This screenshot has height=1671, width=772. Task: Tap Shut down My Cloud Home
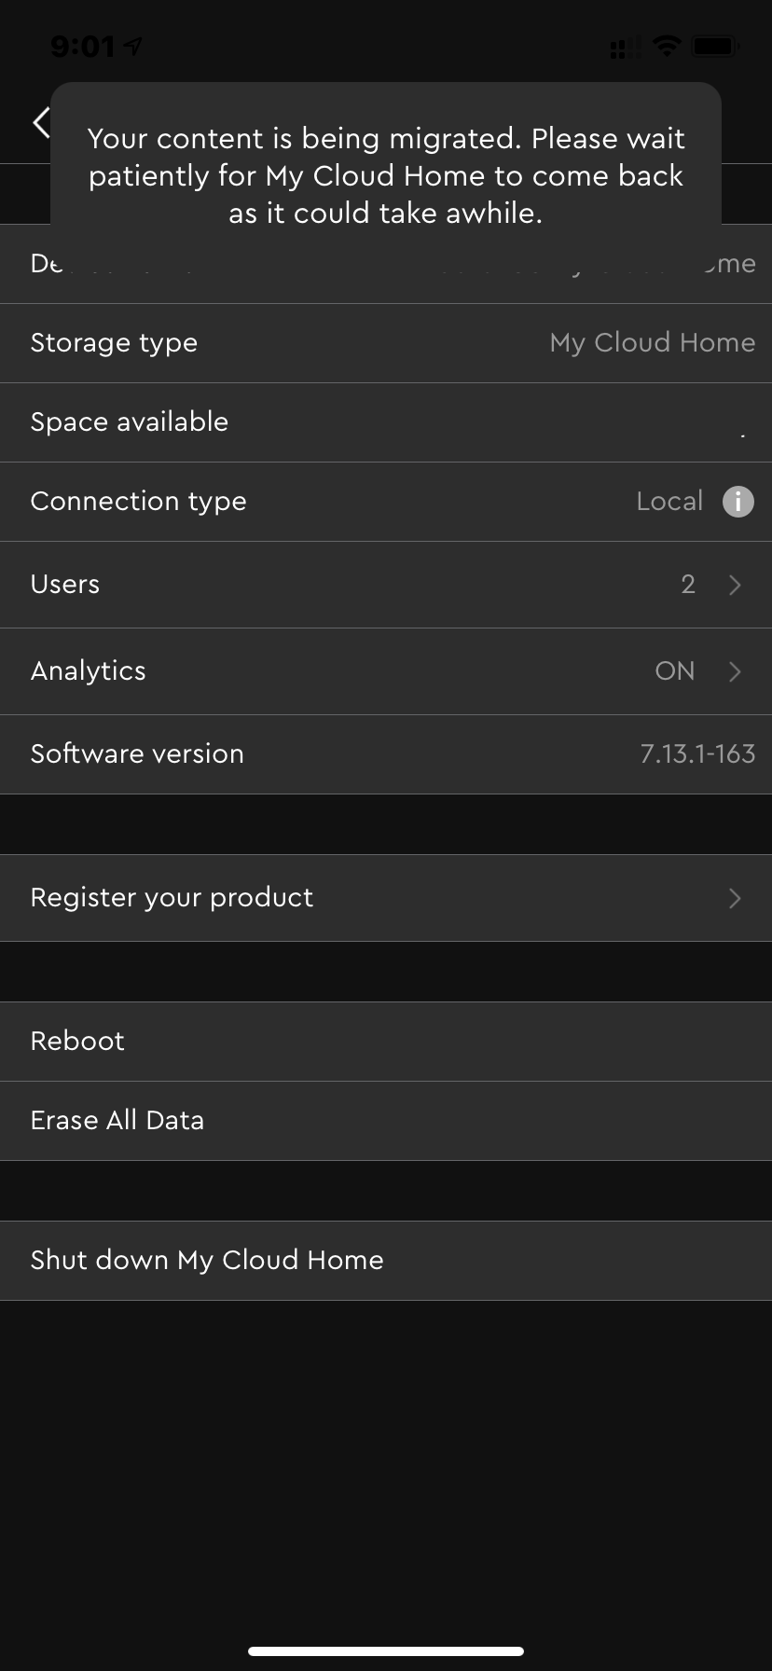pos(207,1261)
